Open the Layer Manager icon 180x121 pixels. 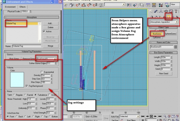(x=142, y=5)
